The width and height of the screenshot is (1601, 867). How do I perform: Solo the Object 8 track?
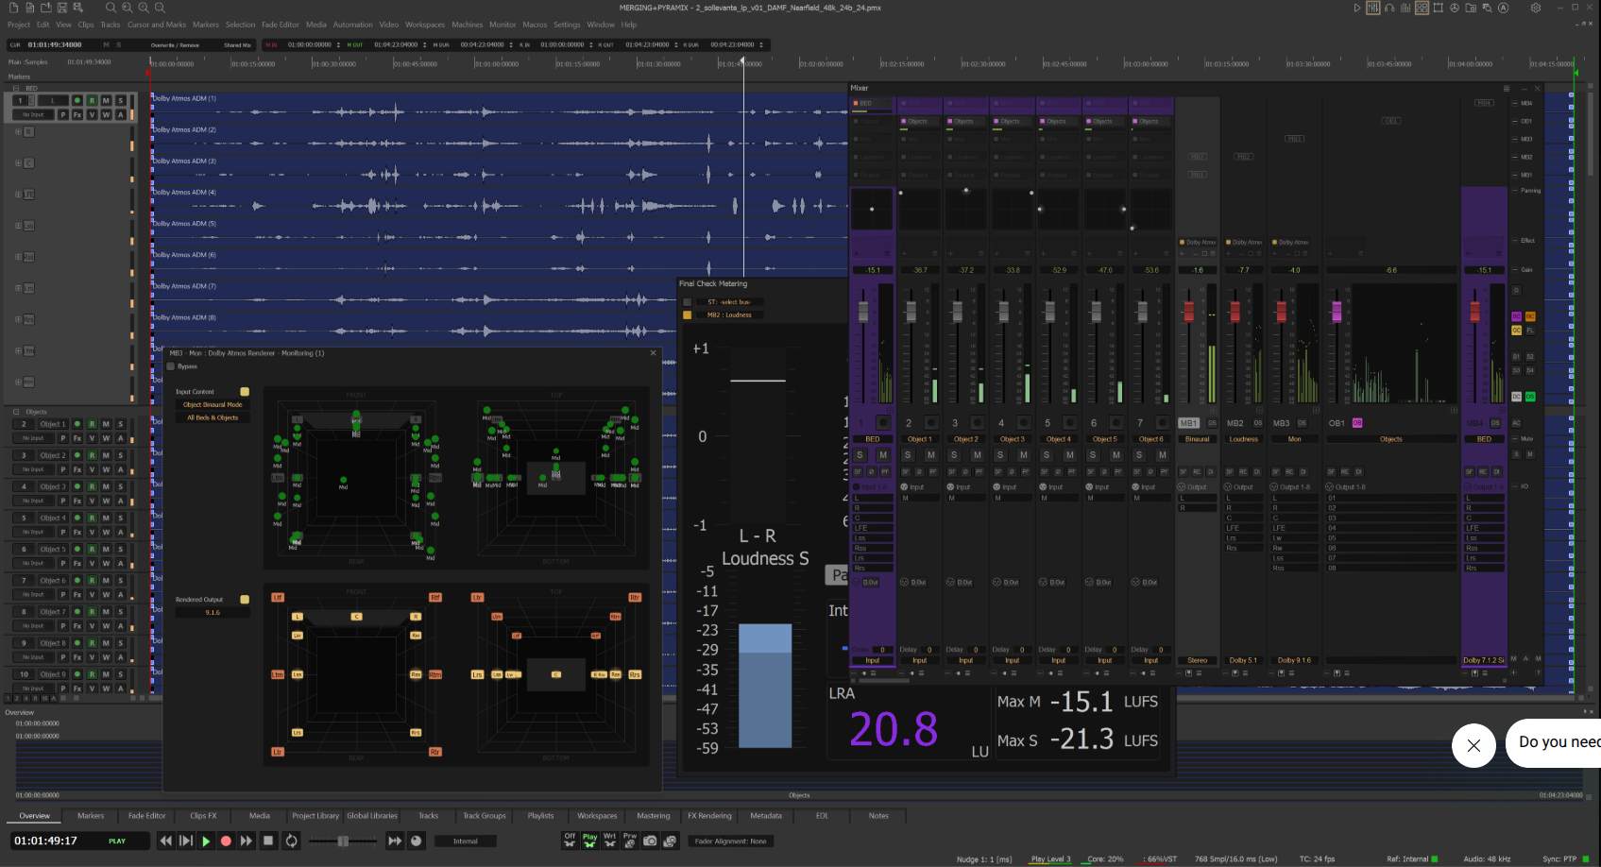tap(120, 642)
